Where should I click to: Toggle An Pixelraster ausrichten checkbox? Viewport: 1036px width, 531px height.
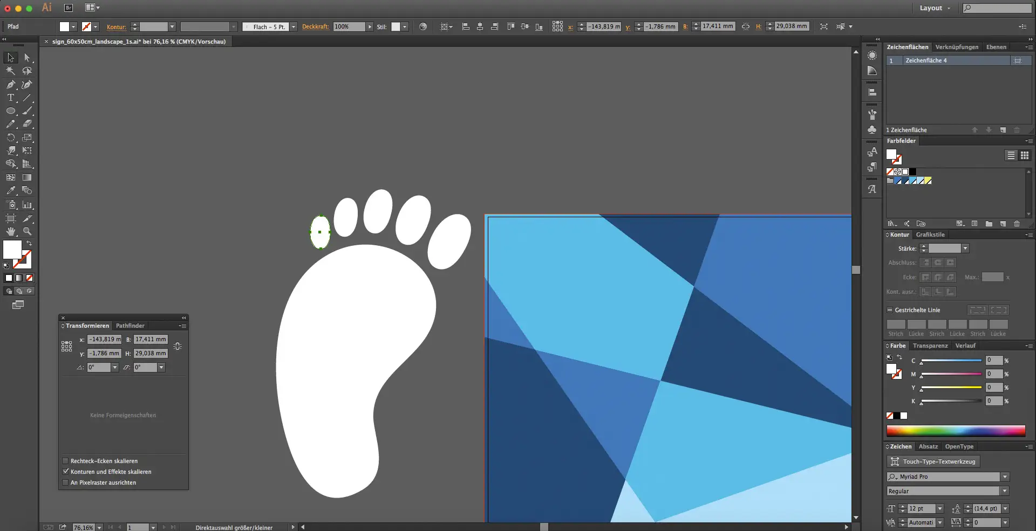(x=66, y=482)
